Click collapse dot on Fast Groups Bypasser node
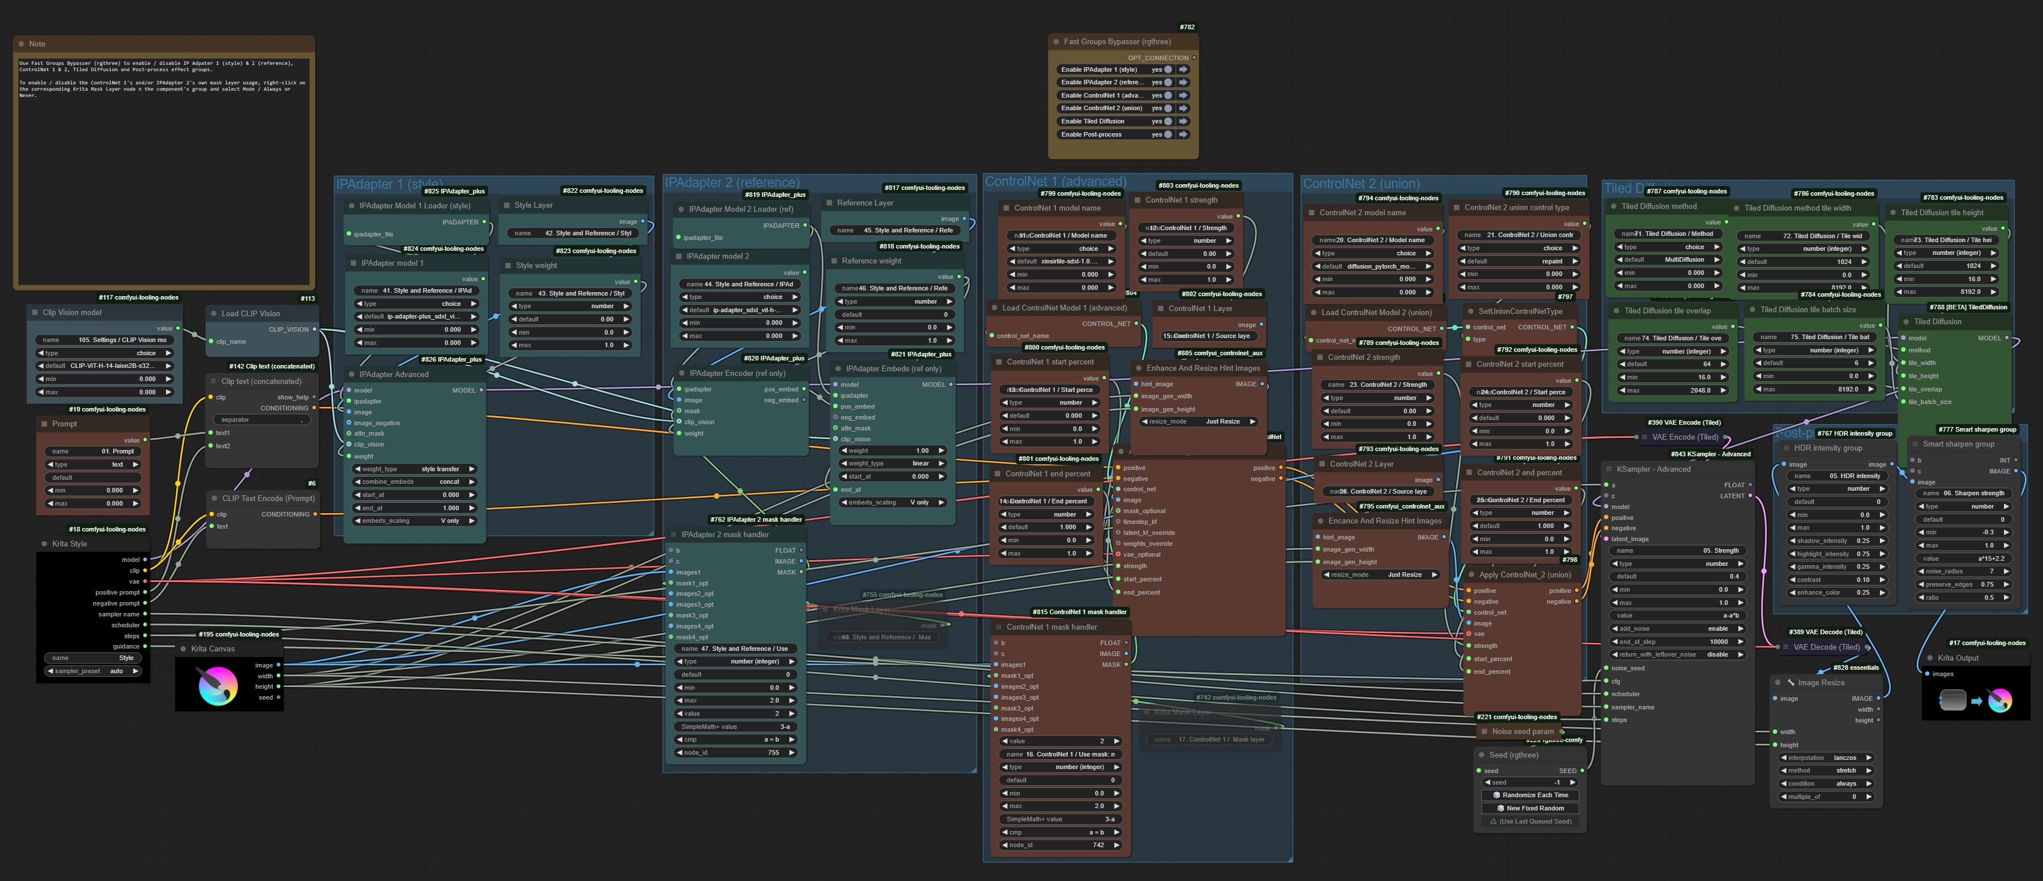The image size is (2043, 881). (x=1055, y=42)
